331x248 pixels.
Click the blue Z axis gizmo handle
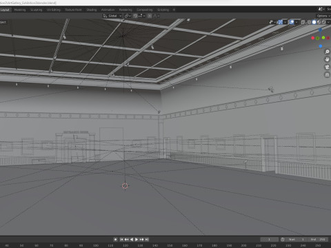pos(320,30)
